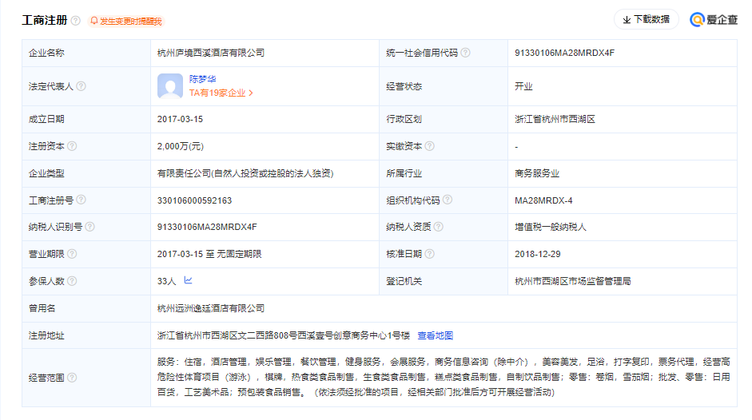
Task: Click help icon beside 注册资本
Action: (72, 146)
